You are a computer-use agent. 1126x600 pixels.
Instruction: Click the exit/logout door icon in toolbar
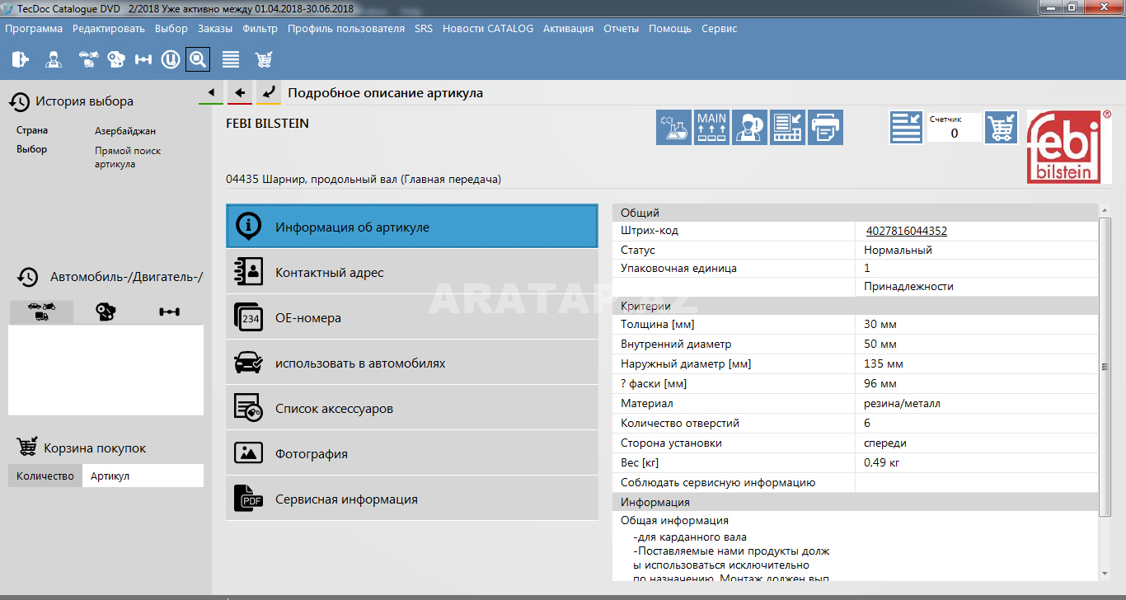pos(21,59)
